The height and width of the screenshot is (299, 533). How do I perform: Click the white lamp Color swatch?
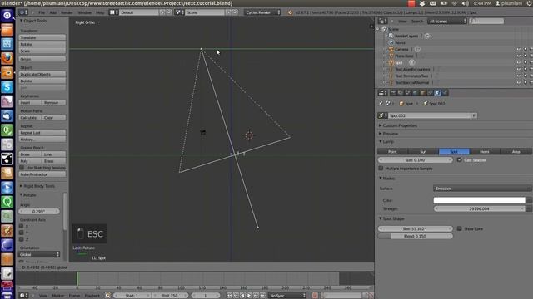[x=480, y=200]
